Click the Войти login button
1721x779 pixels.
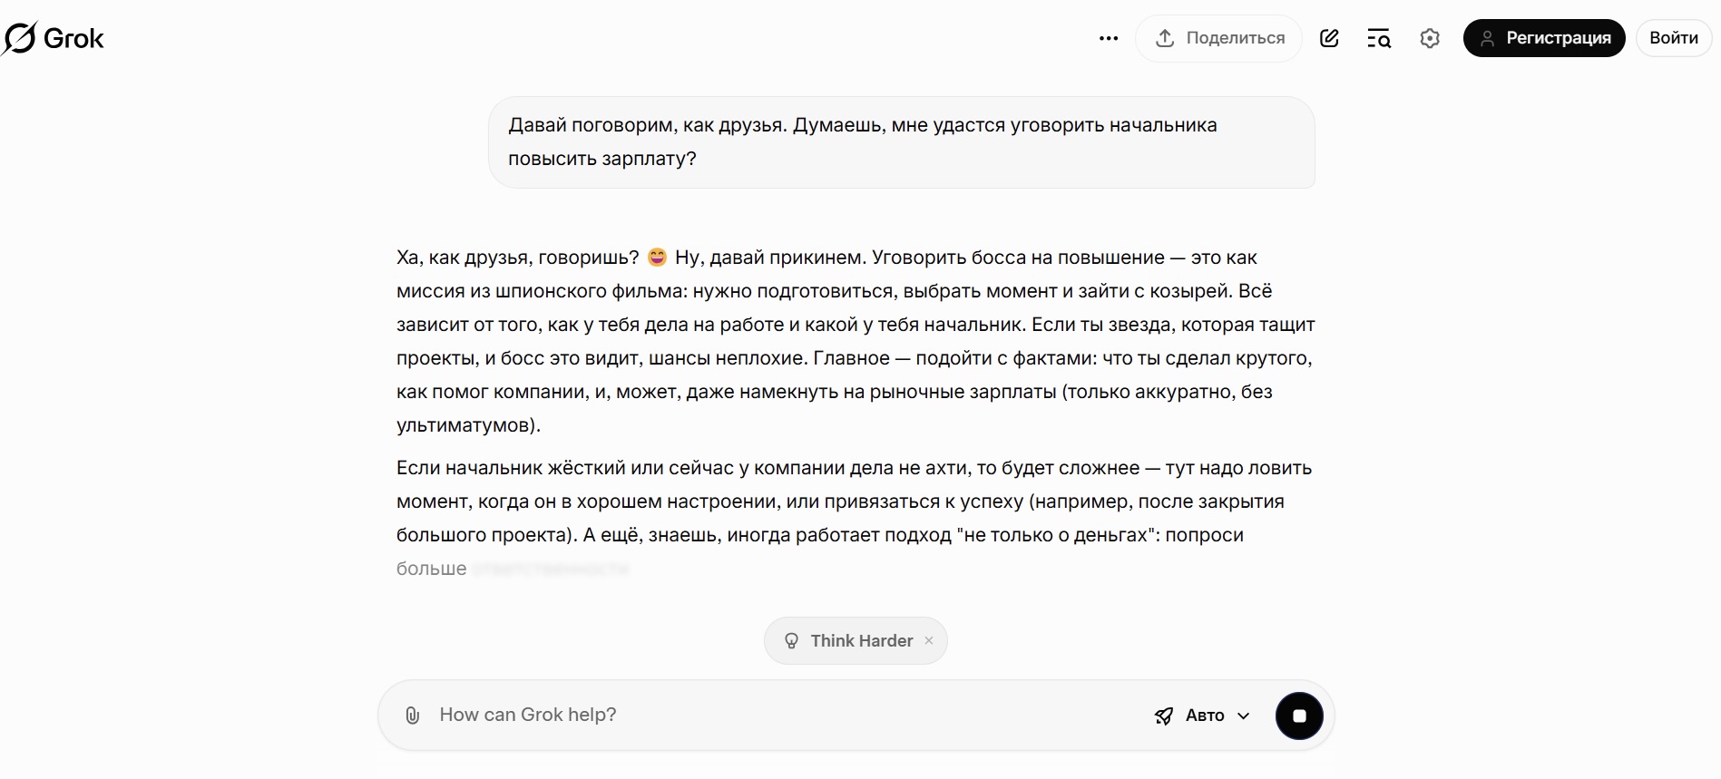pyautogui.click(x=1673, y=38)
